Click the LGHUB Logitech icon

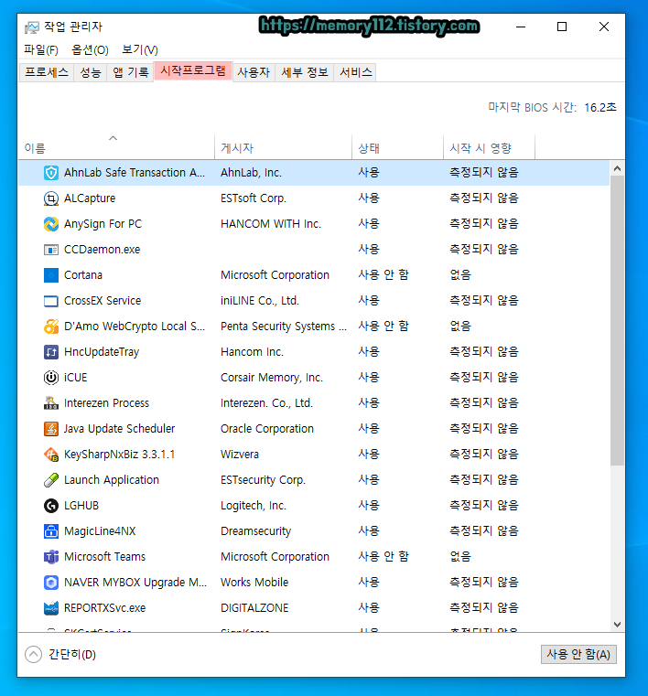tap(51, 506)
